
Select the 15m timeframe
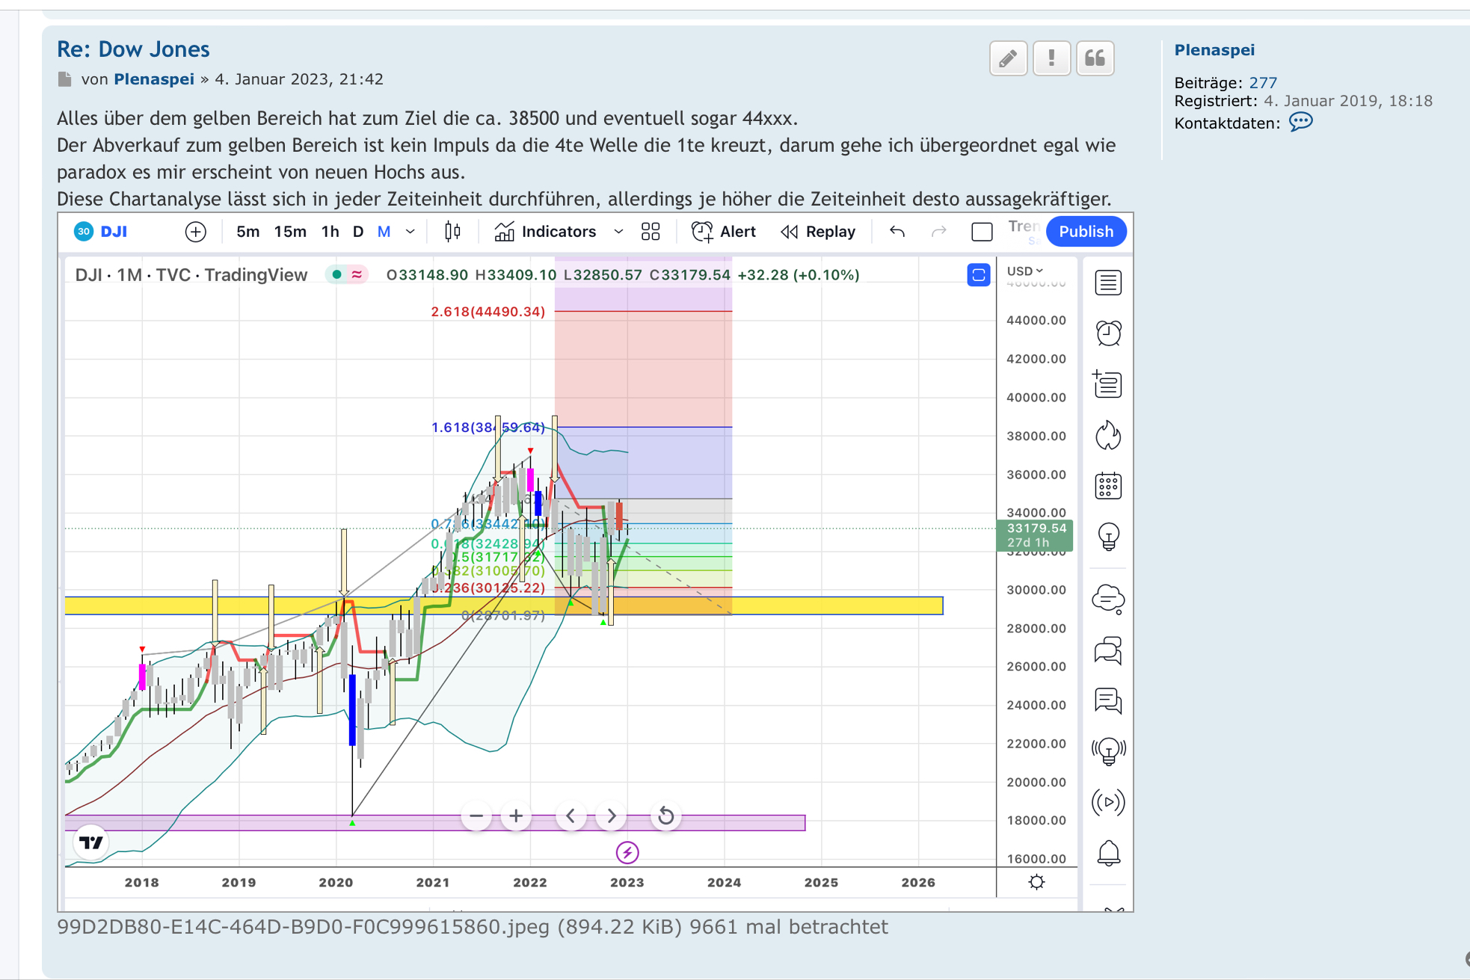(290, 232)
